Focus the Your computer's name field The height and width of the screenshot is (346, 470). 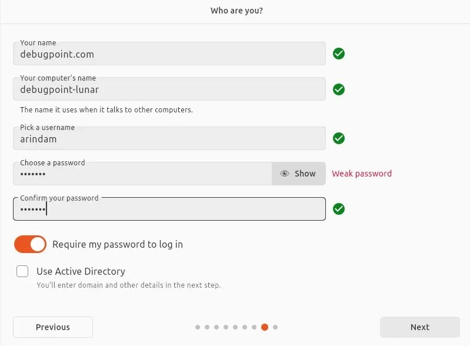[169, 89]
